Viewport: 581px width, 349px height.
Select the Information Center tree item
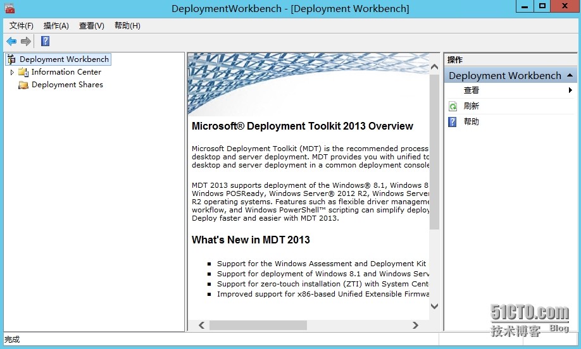click(x=66, y=72)
